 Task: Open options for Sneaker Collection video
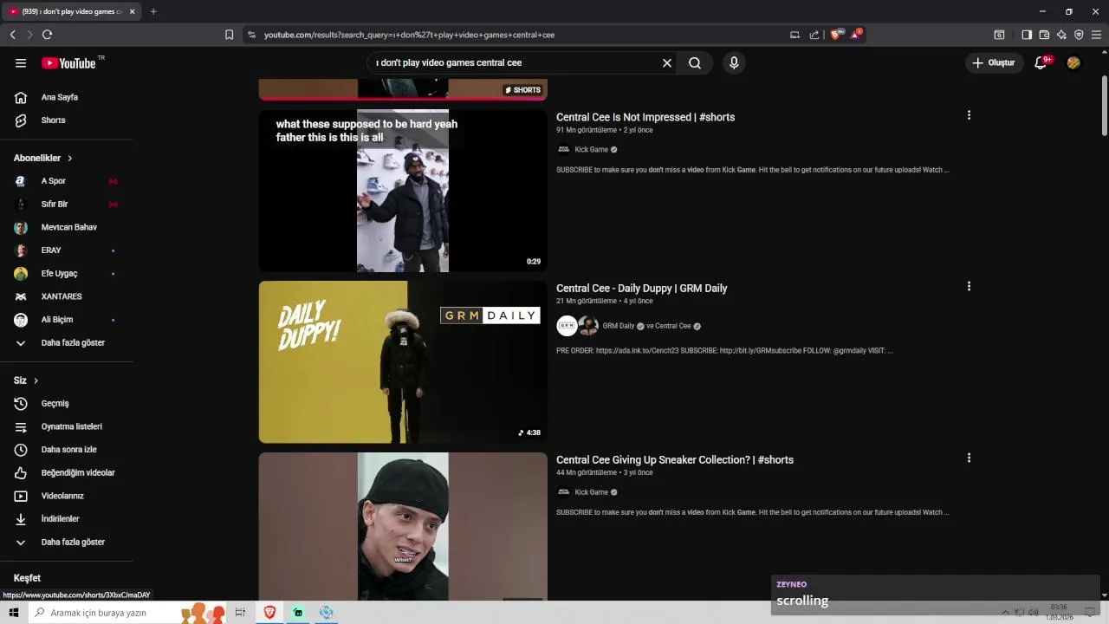click(969, 458)
